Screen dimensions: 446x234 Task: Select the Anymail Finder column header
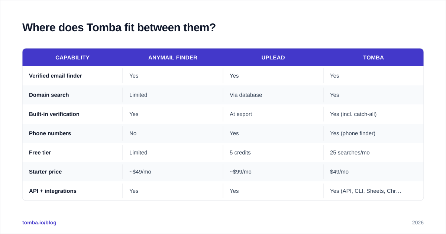click(173, 58)
